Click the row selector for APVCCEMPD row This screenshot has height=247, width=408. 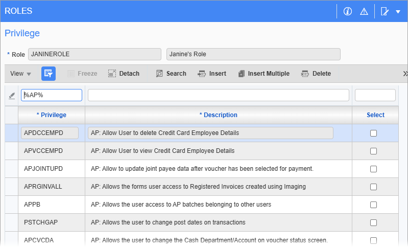[11, 151]
